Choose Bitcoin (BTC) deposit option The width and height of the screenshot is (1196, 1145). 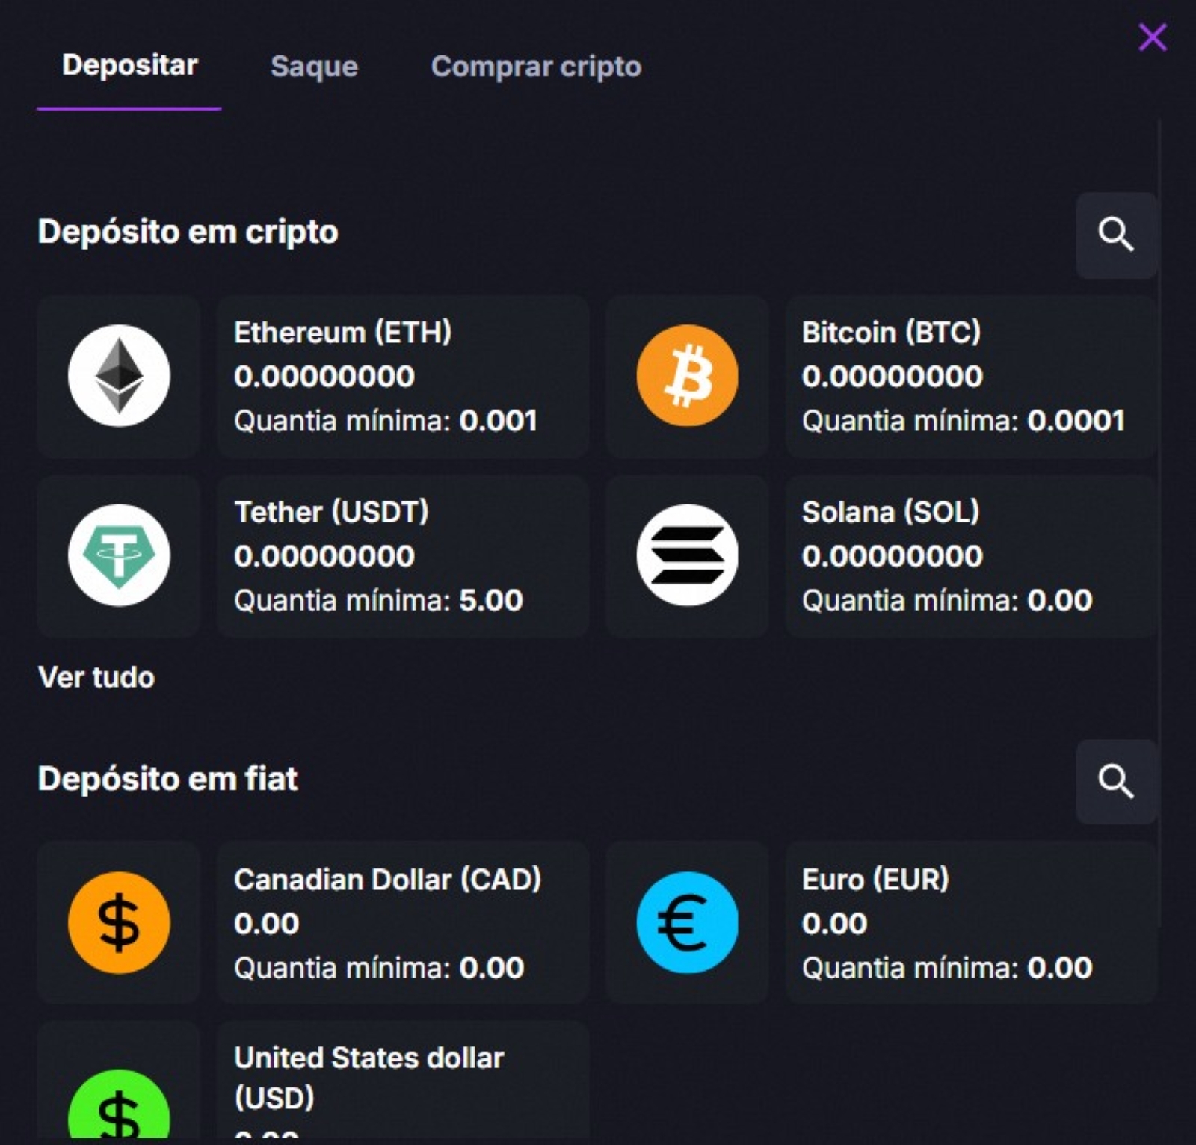(970, 376)
